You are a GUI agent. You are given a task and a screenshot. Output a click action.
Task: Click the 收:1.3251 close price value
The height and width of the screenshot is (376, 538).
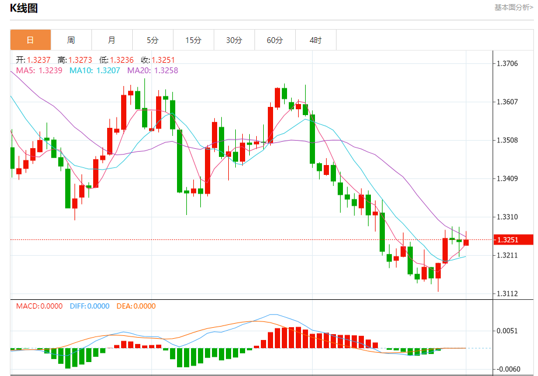point(158,60)
